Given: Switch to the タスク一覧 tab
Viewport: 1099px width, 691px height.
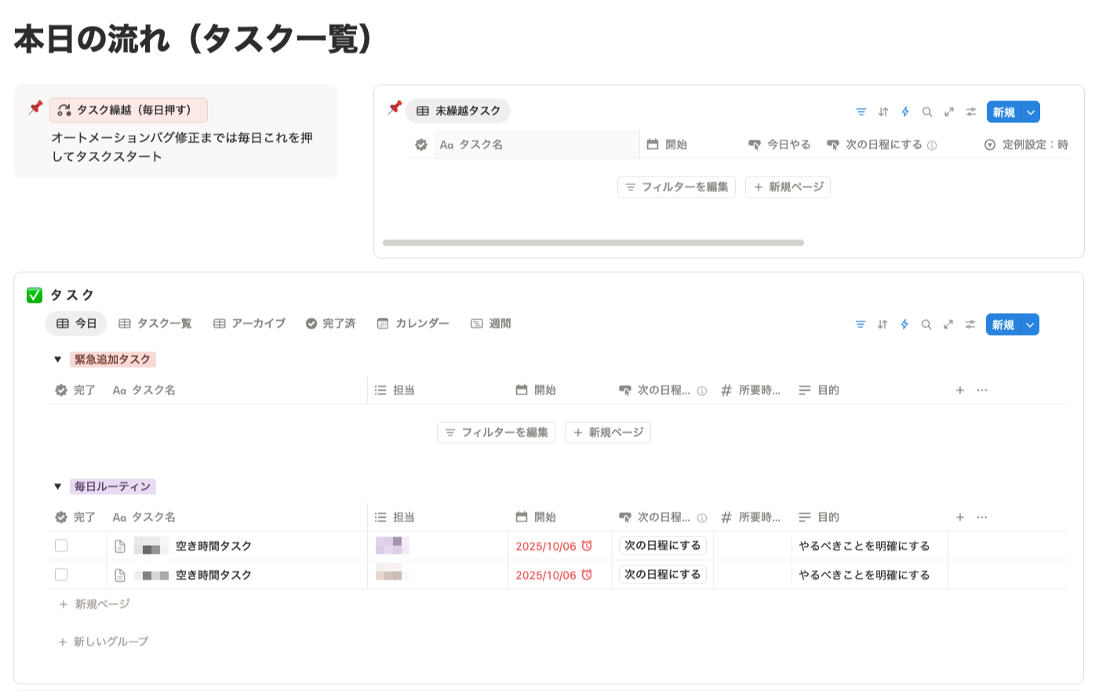Looking at the screenshot, I should tap(155, 323).
